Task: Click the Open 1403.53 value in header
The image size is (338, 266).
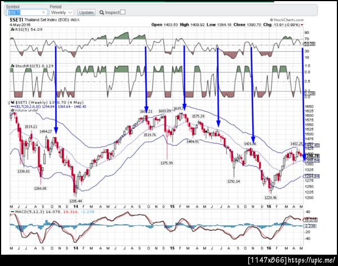Action: coord(164,25)
